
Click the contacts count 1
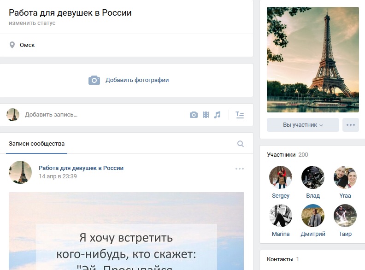[x=298, y=259]
